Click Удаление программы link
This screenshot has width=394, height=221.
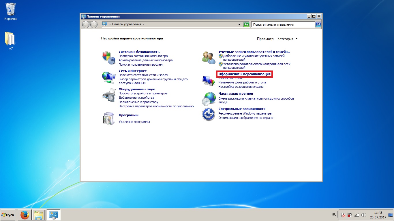pyautogui.click(x=134, y=122)
